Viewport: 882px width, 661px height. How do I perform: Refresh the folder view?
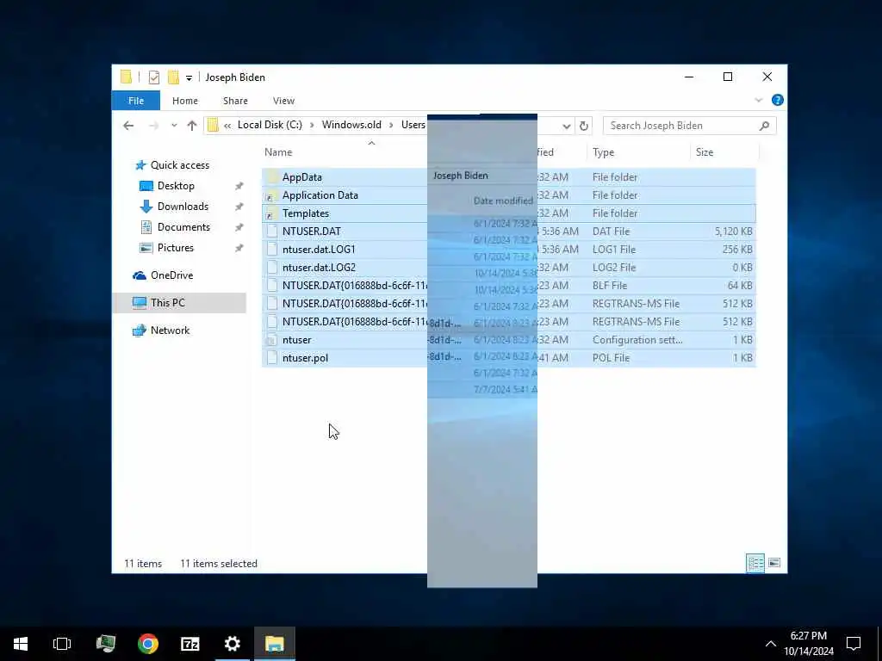pos(584,126)
